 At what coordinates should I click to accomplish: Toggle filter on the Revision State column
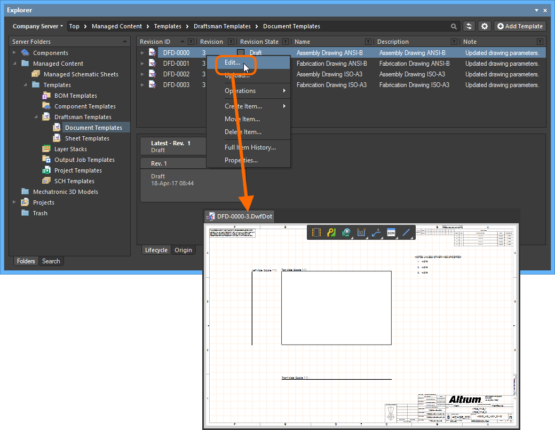point(286,42)
